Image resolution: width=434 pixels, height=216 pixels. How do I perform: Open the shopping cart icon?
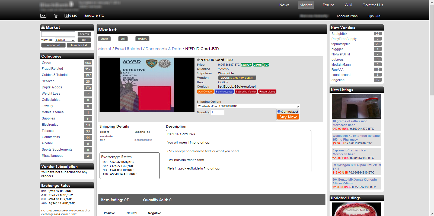[x=56, y=16]
